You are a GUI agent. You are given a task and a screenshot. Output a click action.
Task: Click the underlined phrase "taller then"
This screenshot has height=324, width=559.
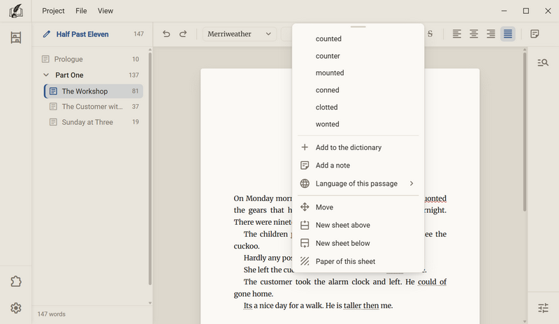[x=361, y=305]
